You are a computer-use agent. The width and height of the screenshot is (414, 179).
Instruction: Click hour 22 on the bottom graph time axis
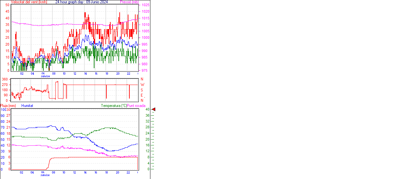click(128, 173)
